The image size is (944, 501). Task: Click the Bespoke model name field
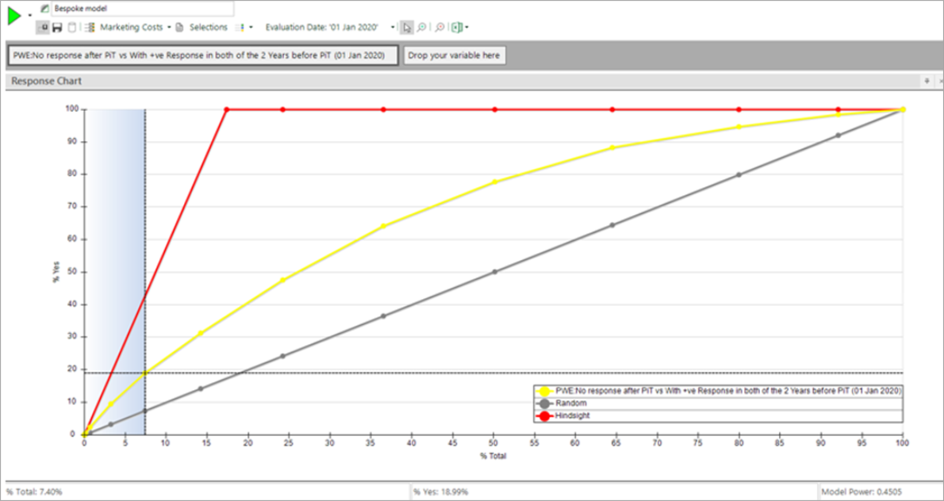pyautogui.click(x=143, y=9)
